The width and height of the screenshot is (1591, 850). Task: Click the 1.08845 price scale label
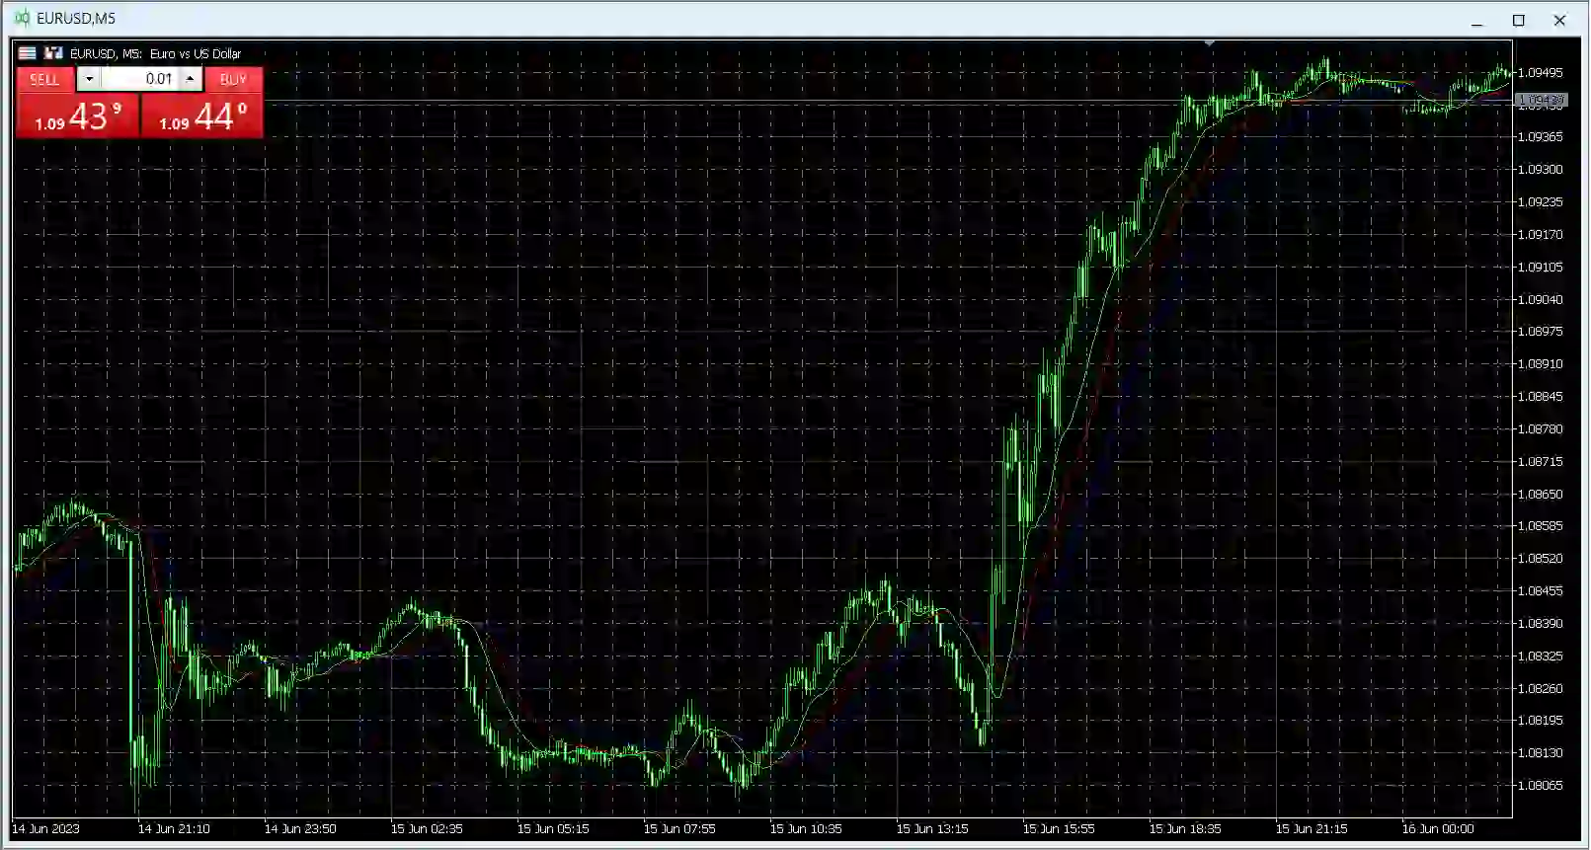[x=1541, y=396]
